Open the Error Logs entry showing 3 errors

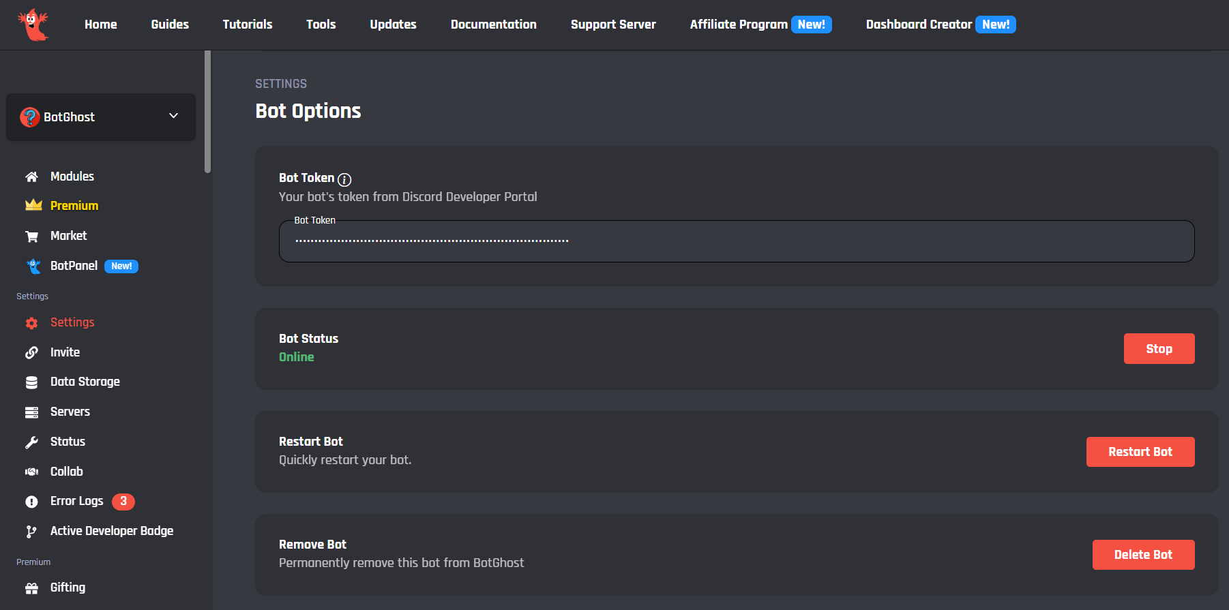(x=76, y=501)
